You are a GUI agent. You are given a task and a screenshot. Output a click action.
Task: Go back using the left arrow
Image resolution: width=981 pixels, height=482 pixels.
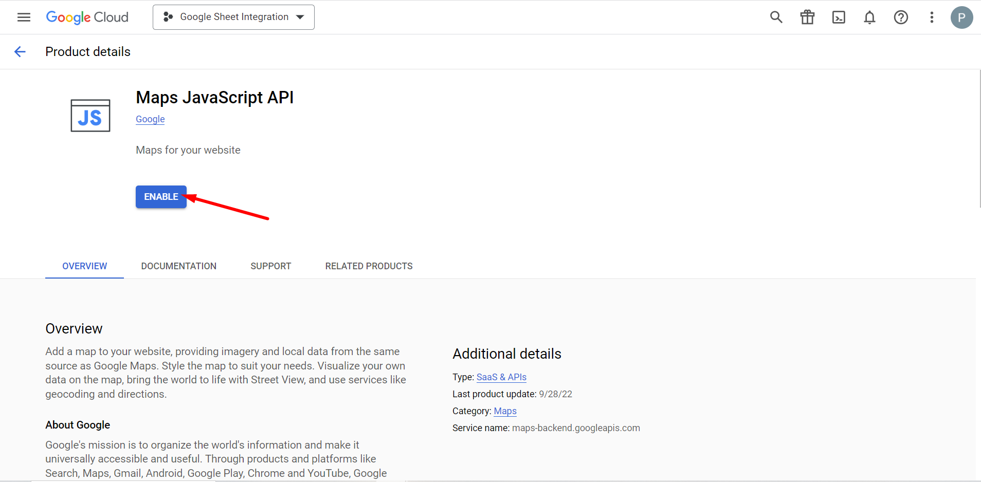coord(20,51)
